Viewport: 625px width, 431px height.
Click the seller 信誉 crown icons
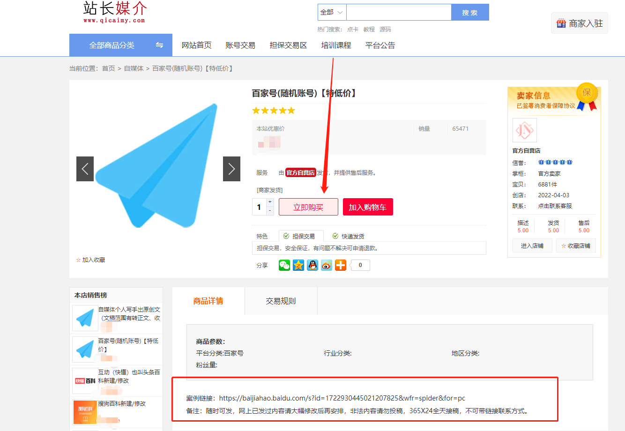pos(555,163)
